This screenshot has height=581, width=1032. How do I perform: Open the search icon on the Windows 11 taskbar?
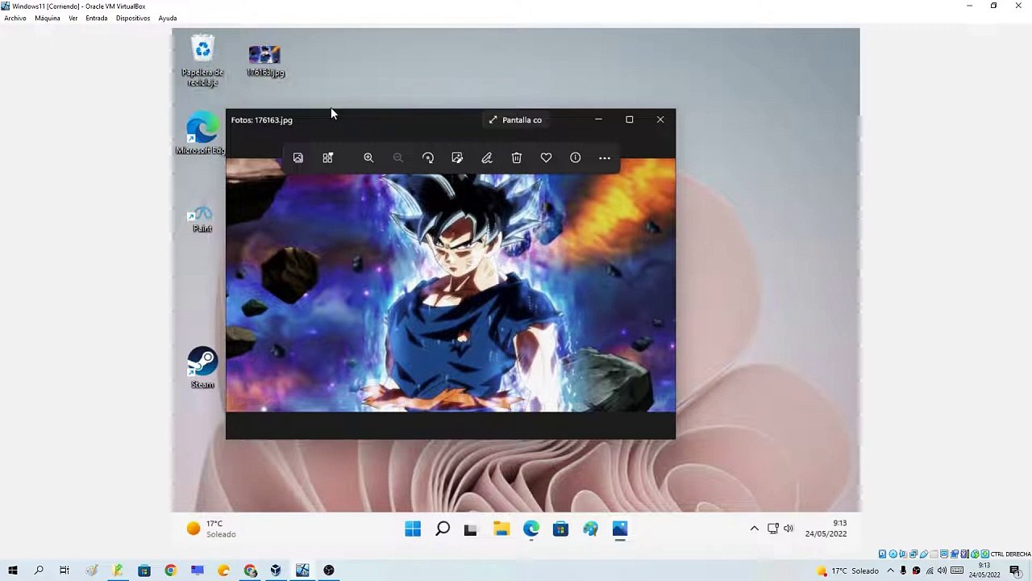(x=443, y=529)
